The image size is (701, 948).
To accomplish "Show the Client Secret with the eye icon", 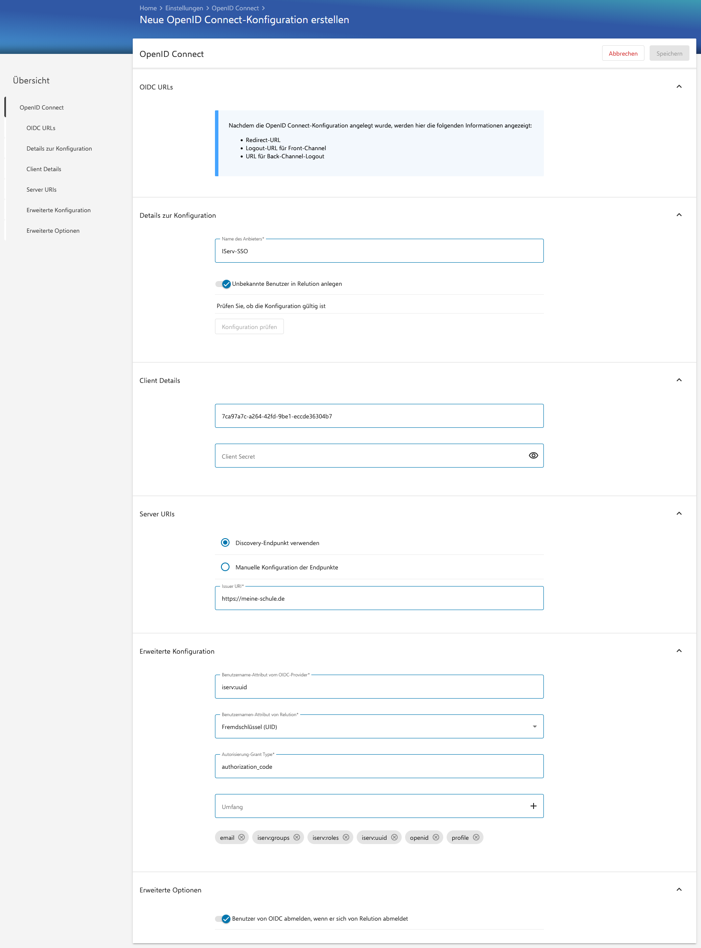I will 533,456.
